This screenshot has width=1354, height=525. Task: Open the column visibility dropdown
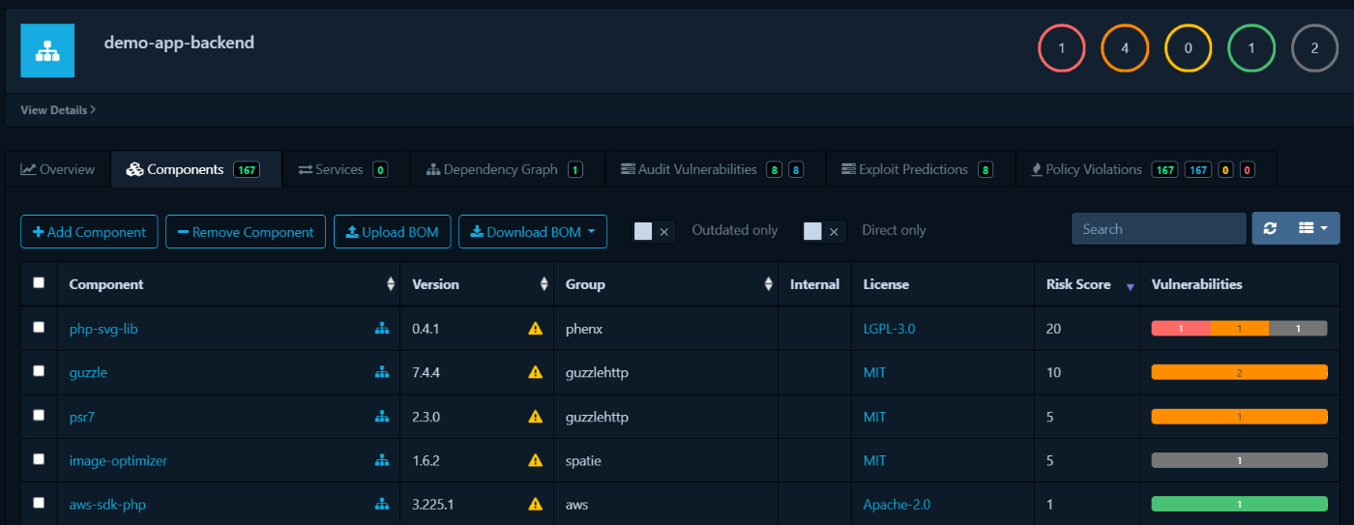click(x=1313, y=228)
